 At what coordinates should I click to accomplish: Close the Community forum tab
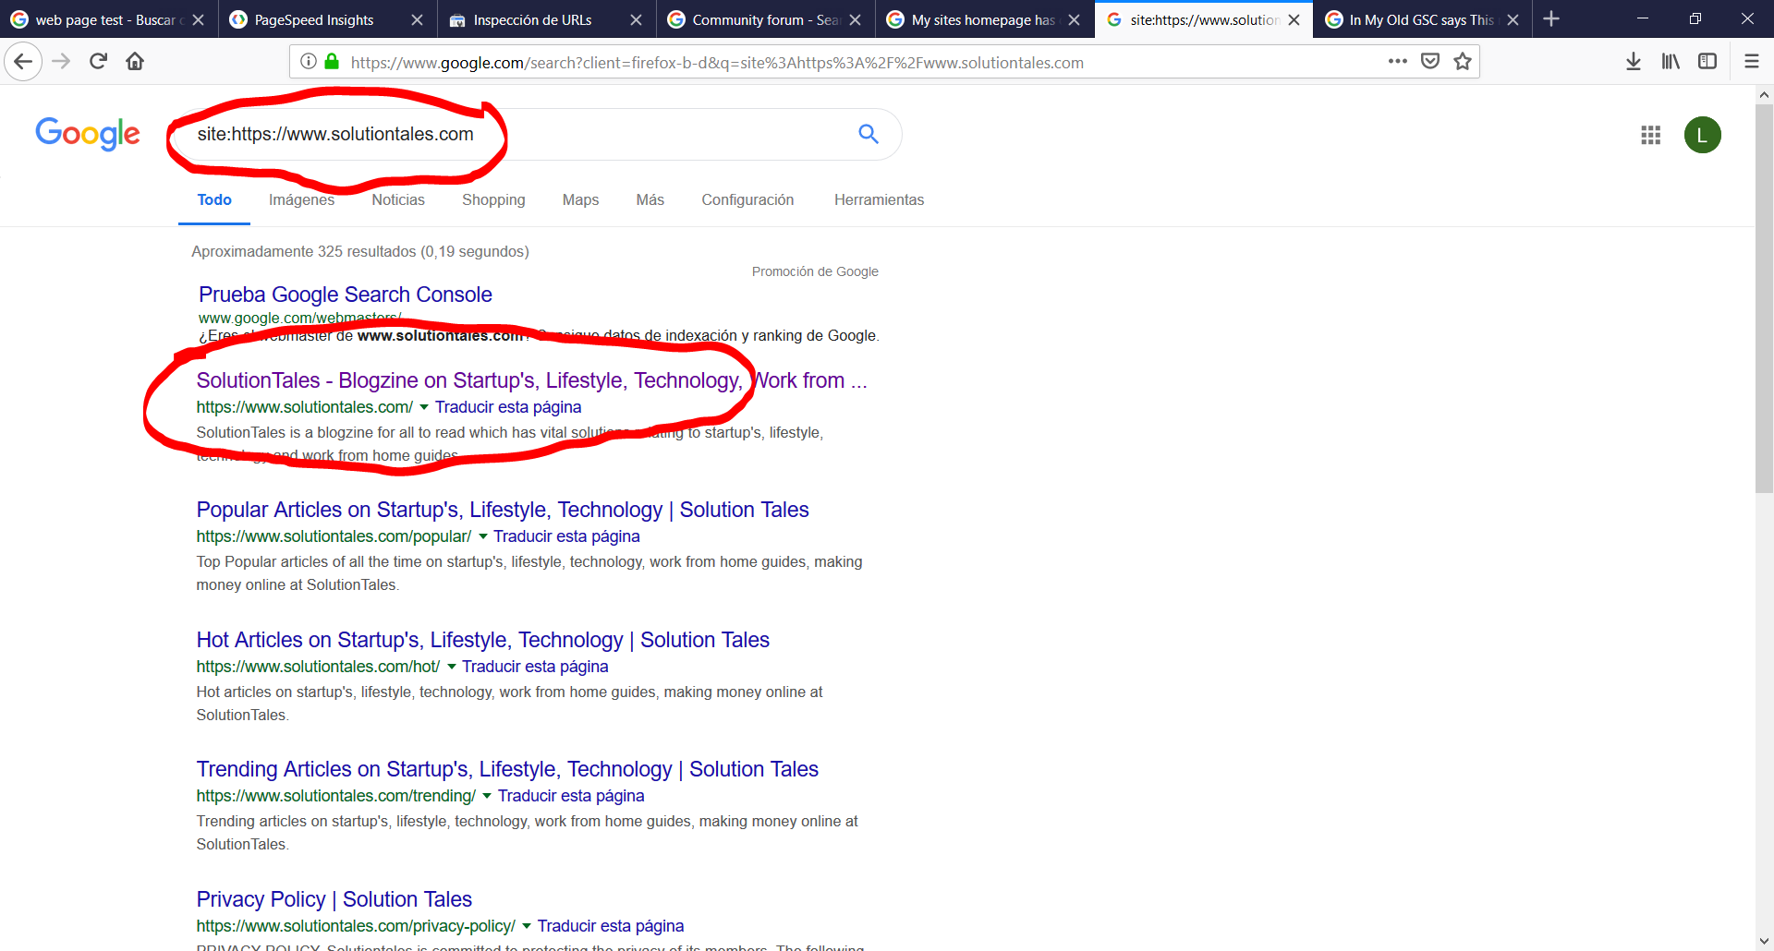(x=855, y=19)
